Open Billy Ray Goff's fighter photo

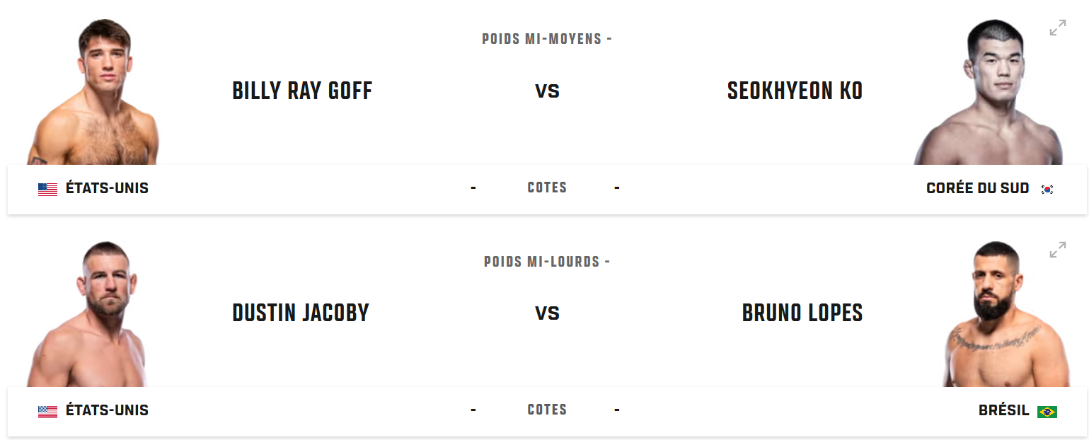pos(93,92)
